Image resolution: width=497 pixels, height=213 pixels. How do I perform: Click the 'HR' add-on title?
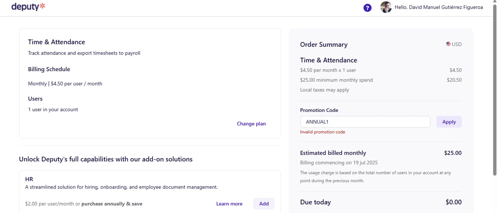[x=29, y=179]
